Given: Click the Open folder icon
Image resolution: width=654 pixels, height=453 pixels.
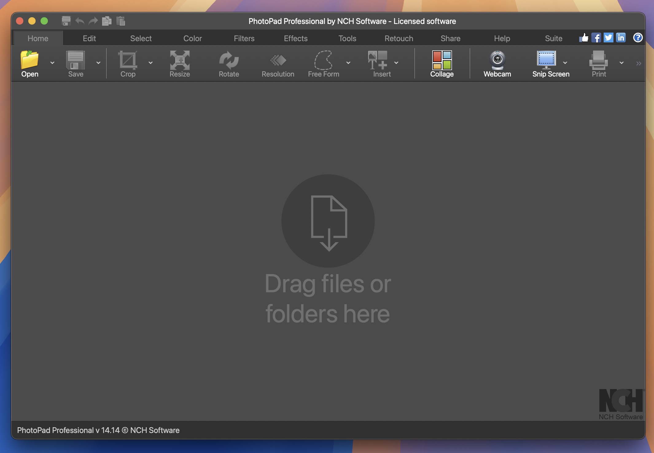Looking at the screenshot, I should pyautogui.click(x=30, y=60).
